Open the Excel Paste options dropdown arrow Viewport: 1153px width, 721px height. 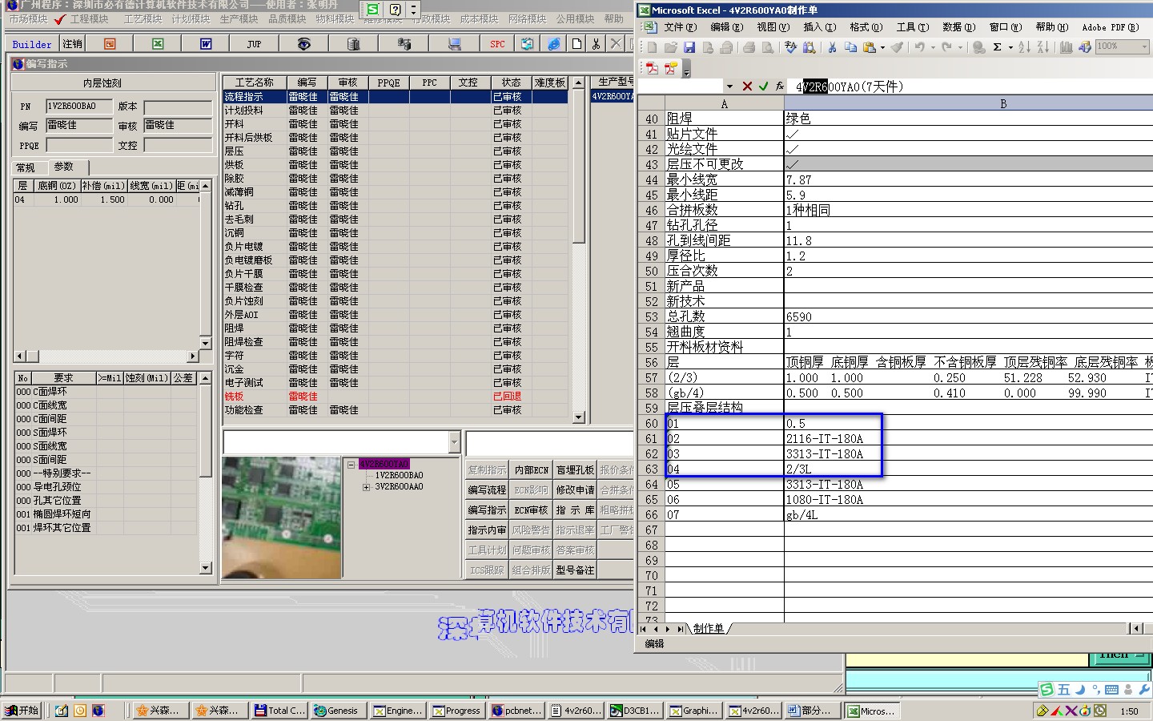point(882,47)
